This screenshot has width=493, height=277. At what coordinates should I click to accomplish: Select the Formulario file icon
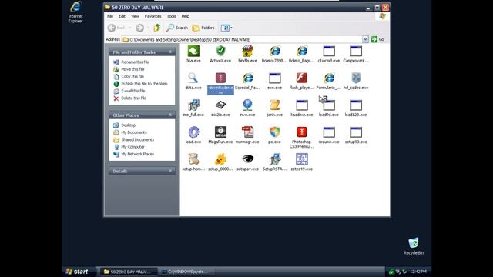329,78
